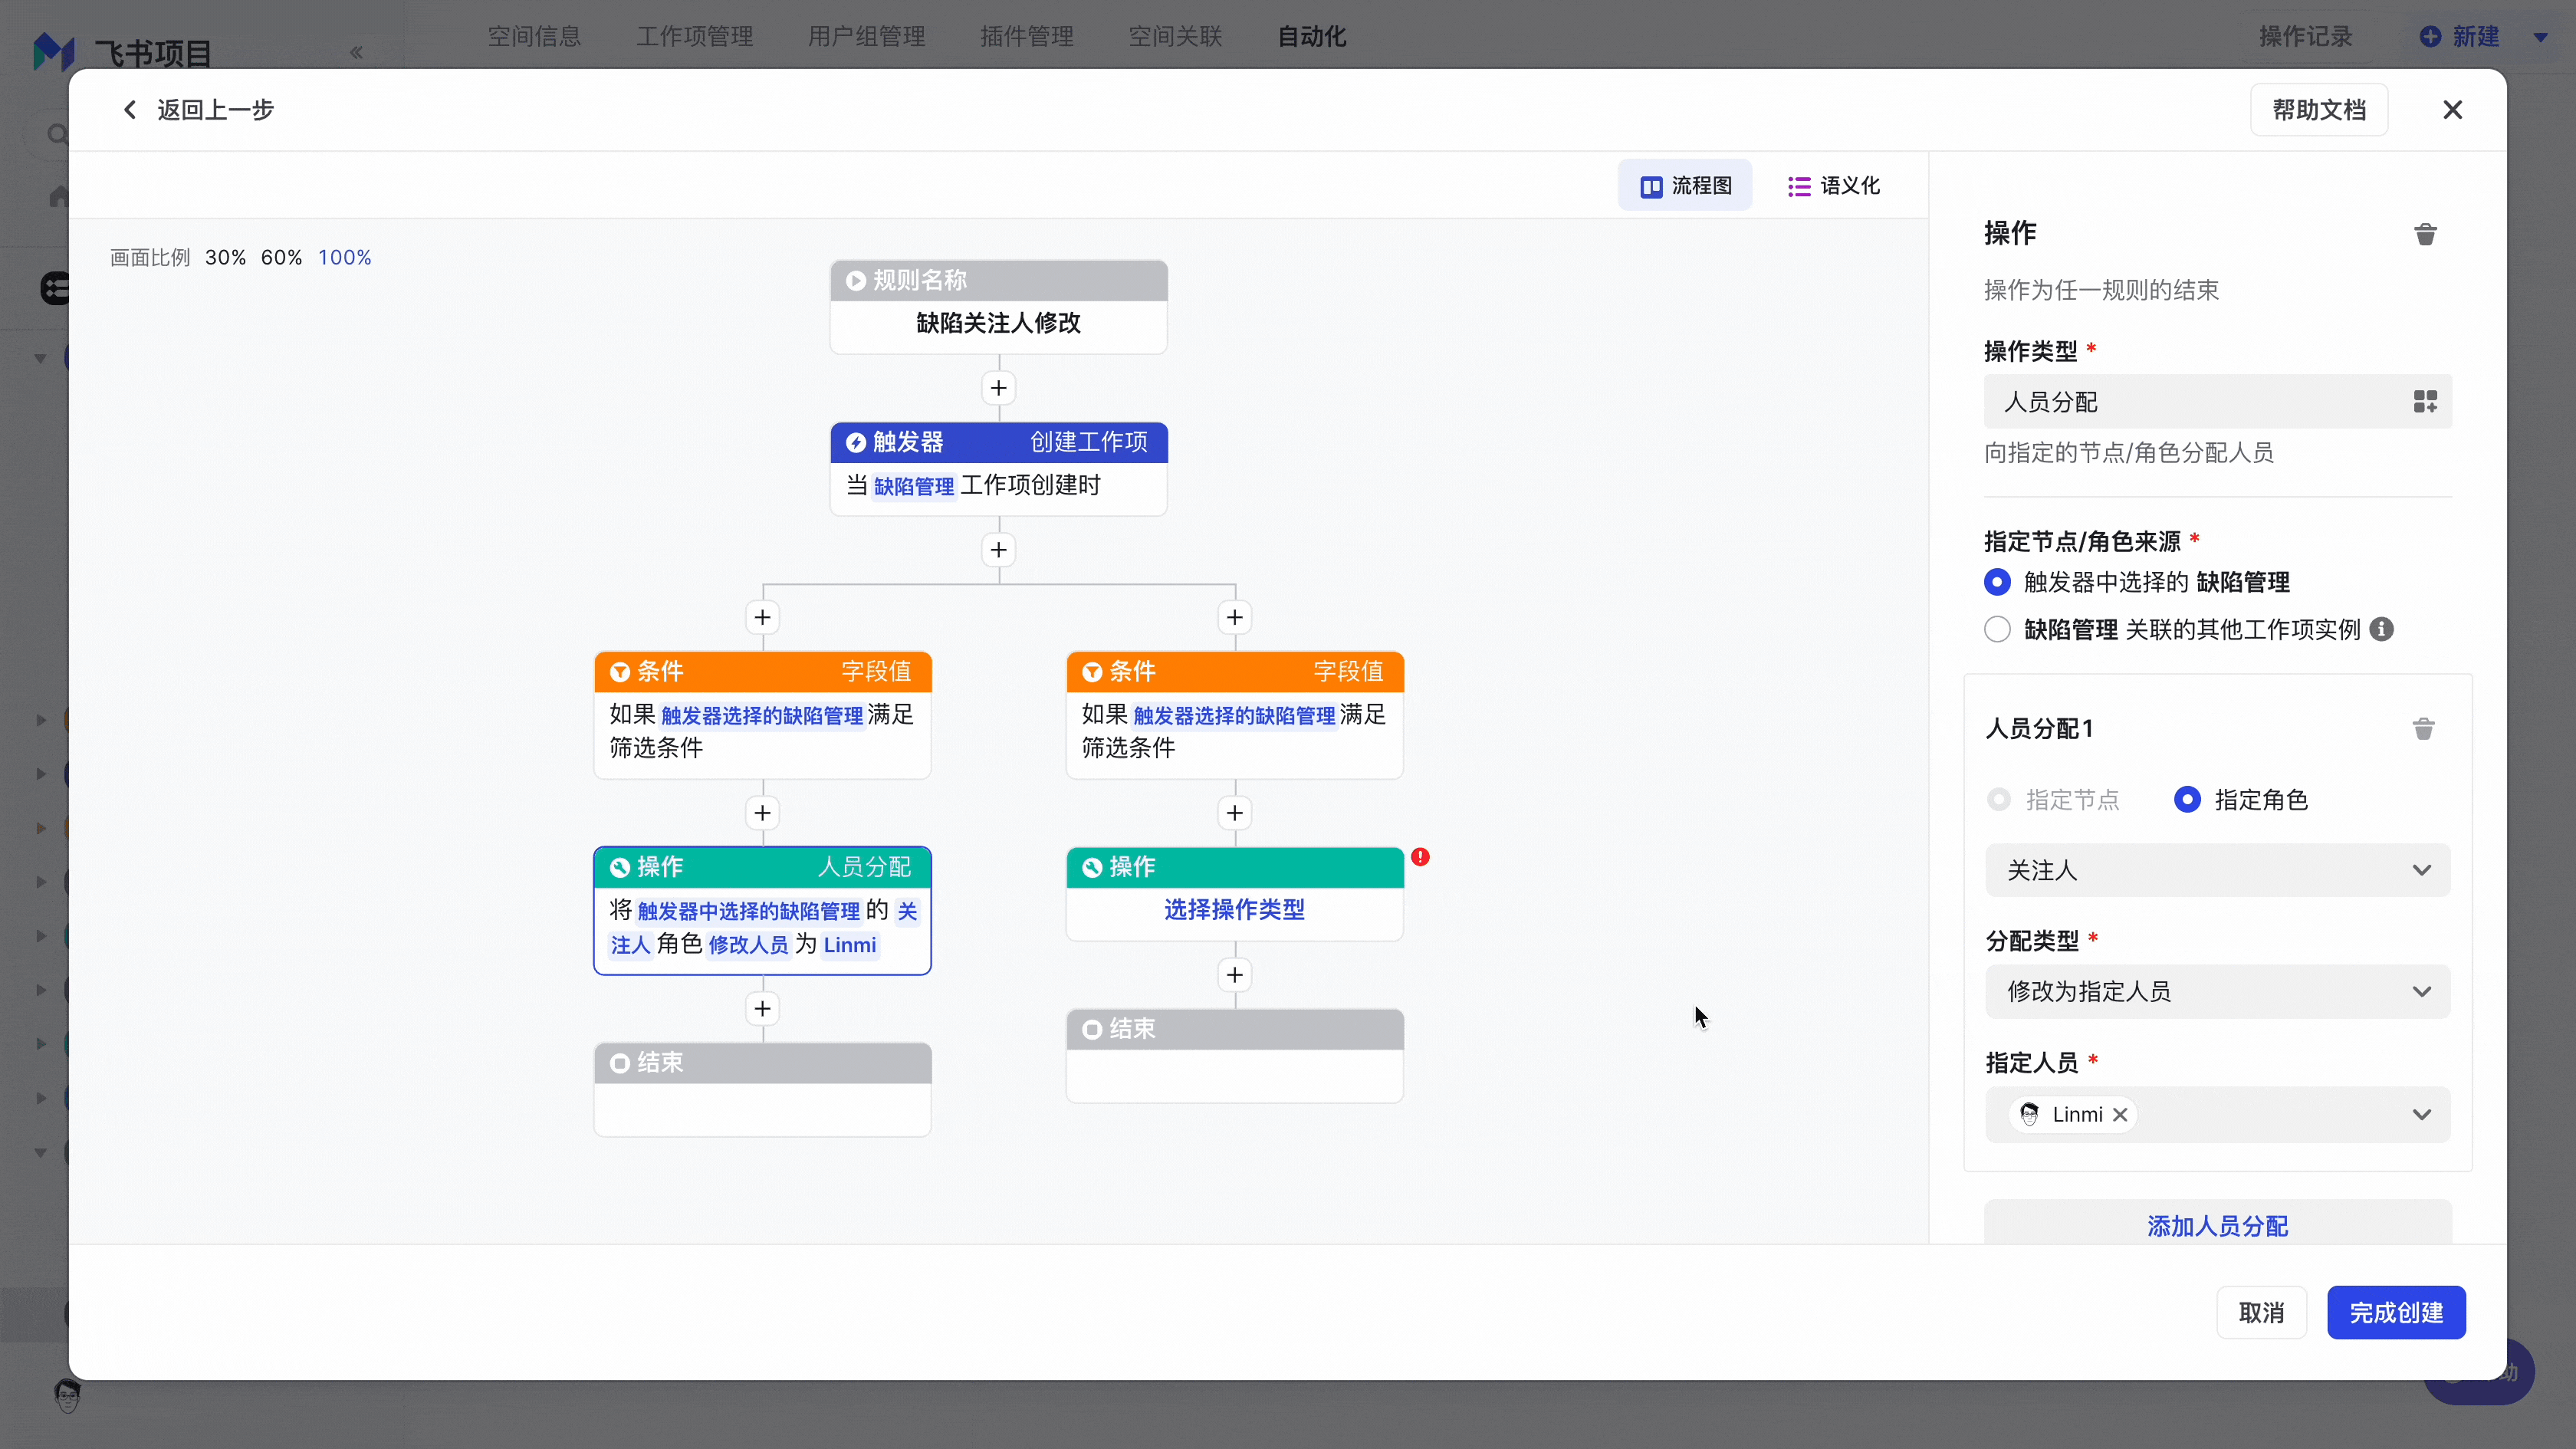
Task: Click the 触发器 lightning icon
Action: [x=856, y=442]
